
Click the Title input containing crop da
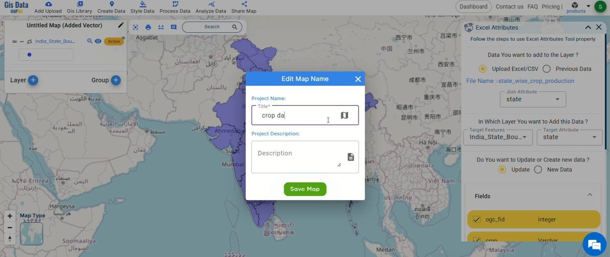coord(305,115)
